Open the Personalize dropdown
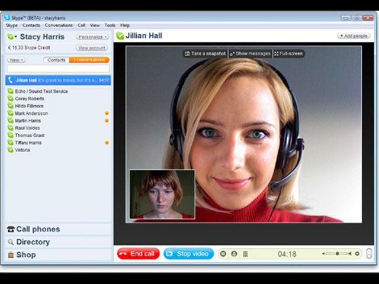Image resolution: width=379 pixels, height=284 pixels. 92,37
